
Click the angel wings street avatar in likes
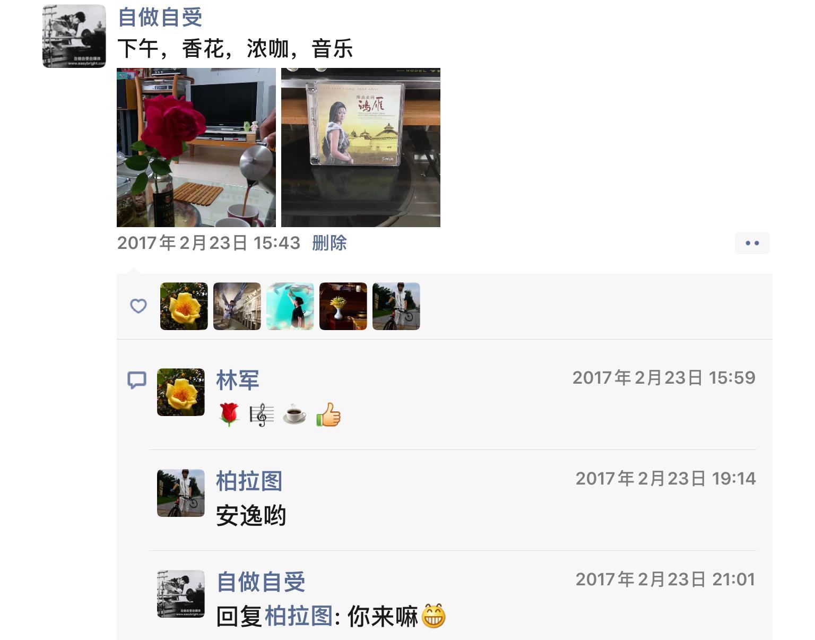(237, 306)
